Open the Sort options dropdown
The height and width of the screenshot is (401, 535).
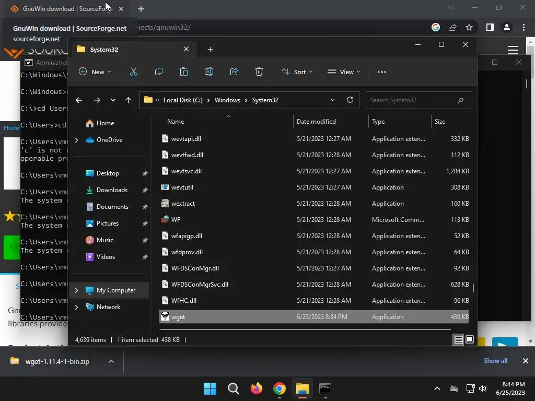297,72
